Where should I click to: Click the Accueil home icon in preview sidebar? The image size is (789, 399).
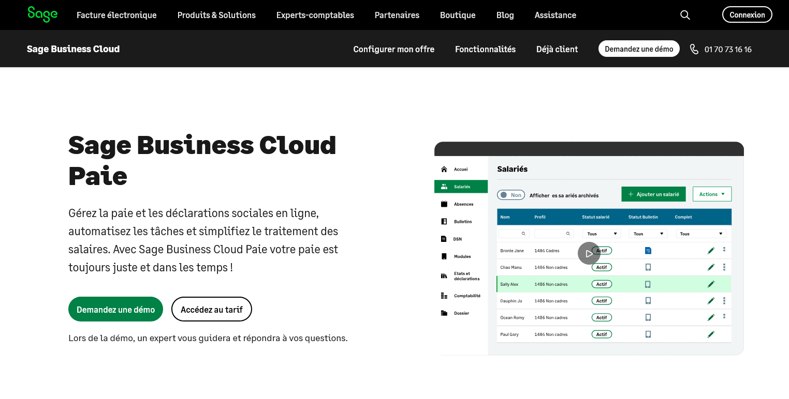tap(444, 170)
